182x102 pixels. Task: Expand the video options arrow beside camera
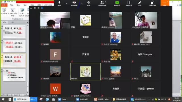pos(82,3)
